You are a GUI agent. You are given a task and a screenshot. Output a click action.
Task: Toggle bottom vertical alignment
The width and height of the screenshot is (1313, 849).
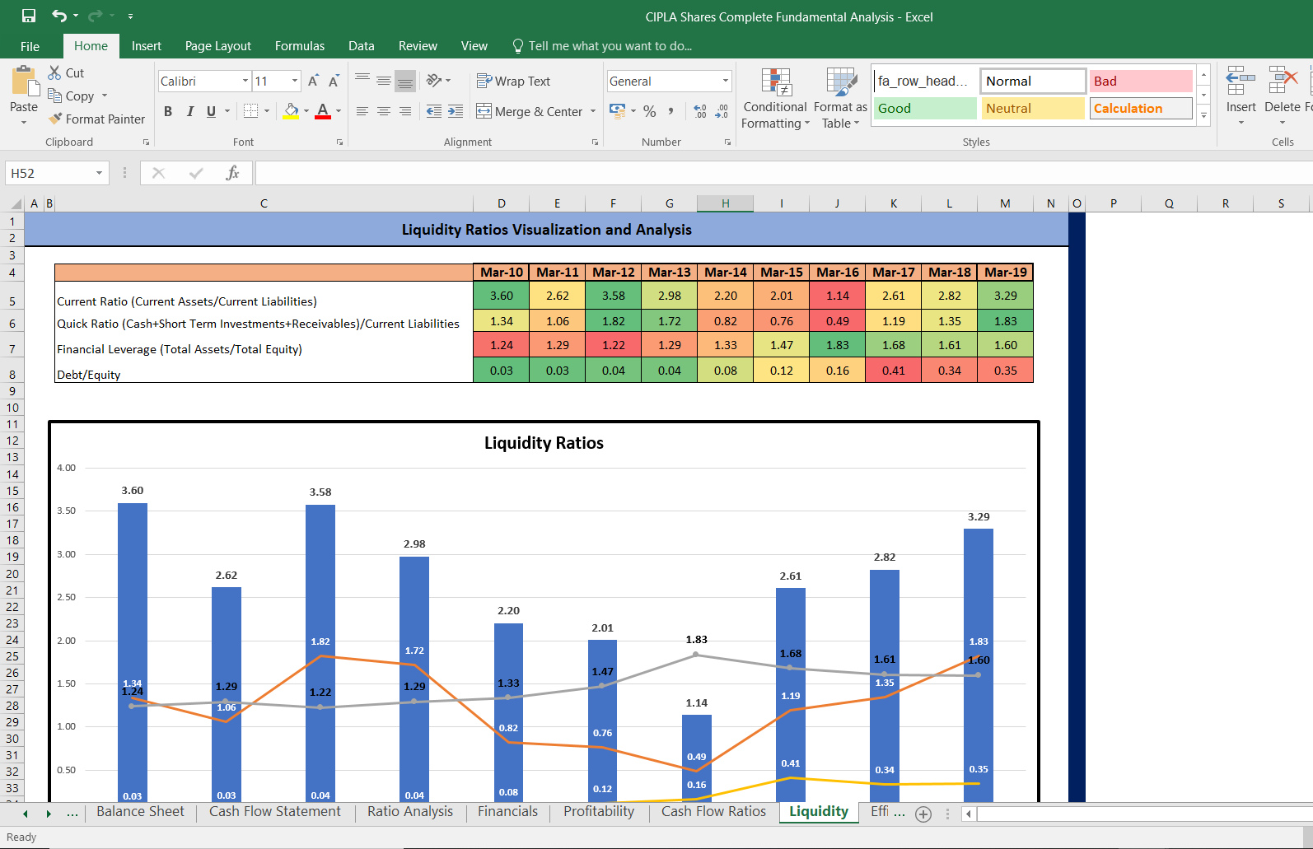[x=405, y=81]
